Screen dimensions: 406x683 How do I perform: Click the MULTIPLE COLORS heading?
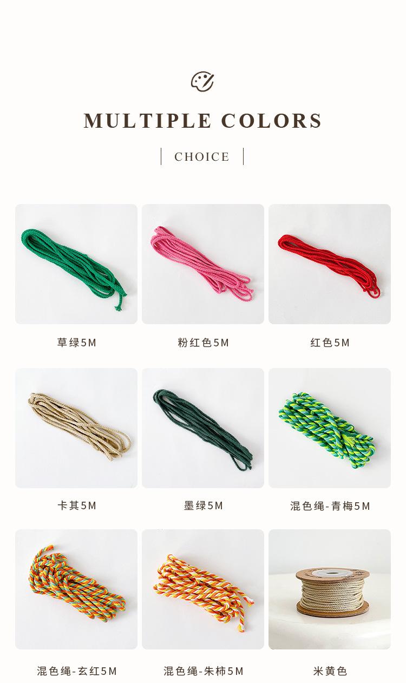click(203, 121)
